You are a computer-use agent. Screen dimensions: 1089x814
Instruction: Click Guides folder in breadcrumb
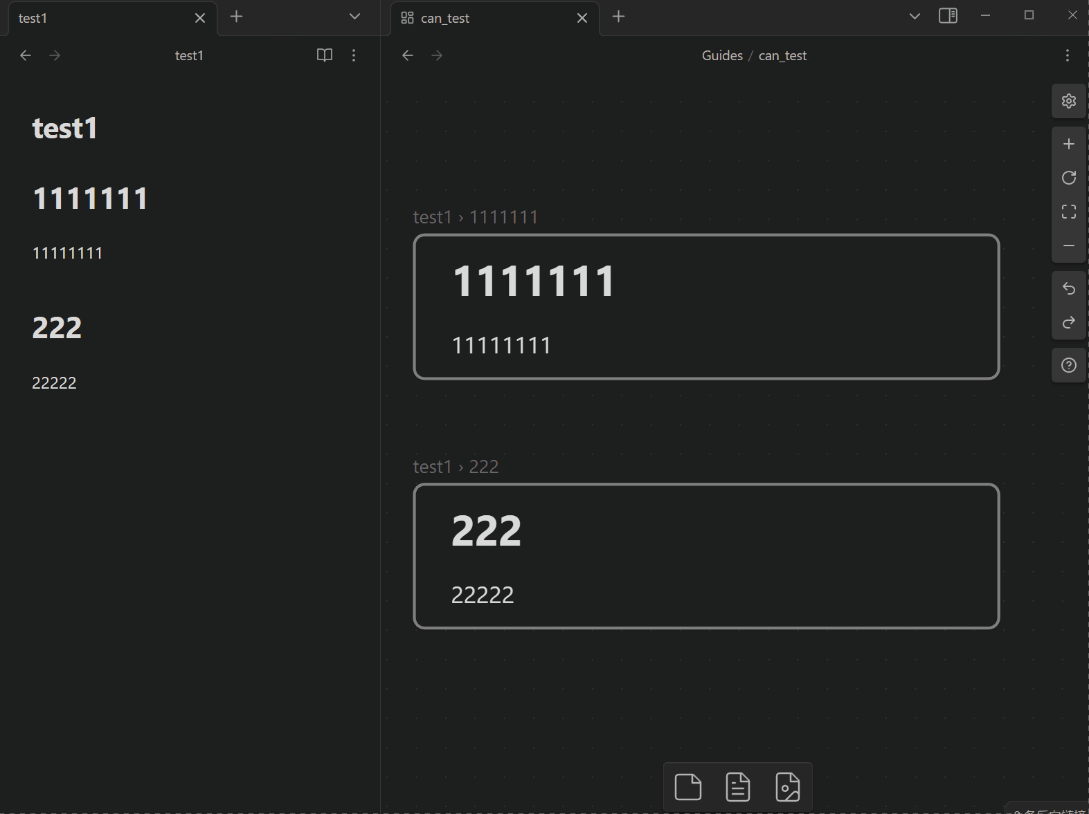[x=721, y=55]
